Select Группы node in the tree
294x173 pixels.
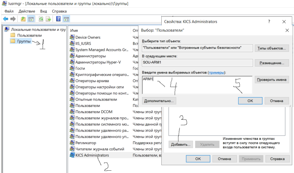(x=24, y=41)
